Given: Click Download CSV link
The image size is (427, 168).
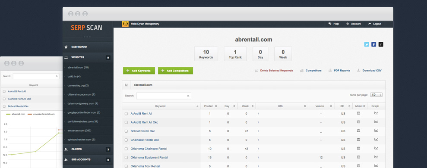Looking at the screenshot, I should (x=372, y=70).
